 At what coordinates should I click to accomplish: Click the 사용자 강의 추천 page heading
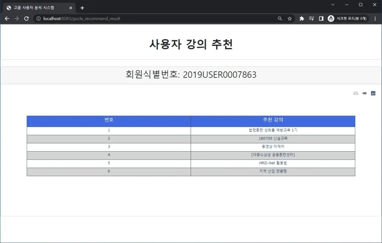(x=191, y=44)
